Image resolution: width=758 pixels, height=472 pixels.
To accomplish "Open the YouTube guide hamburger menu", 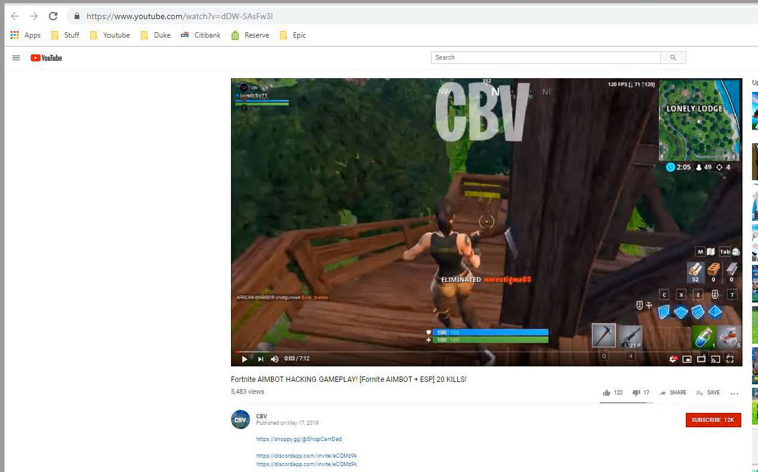I will pyautogui.click(x=16, y=58).
